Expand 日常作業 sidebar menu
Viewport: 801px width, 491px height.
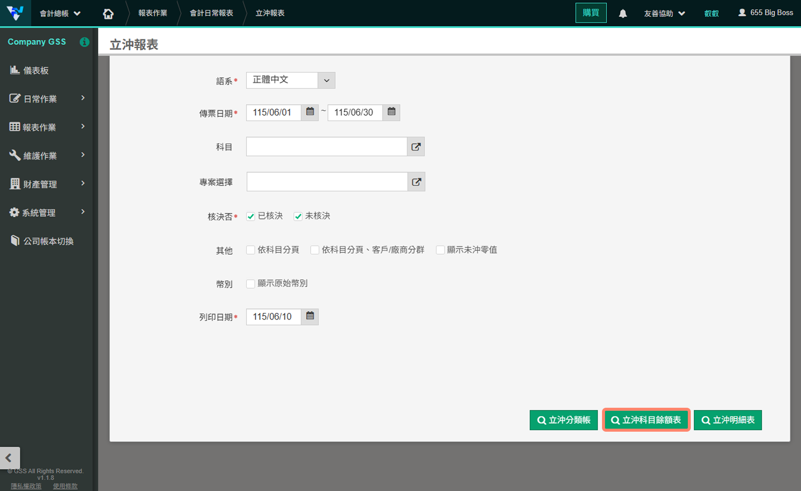tap(46, 99)
